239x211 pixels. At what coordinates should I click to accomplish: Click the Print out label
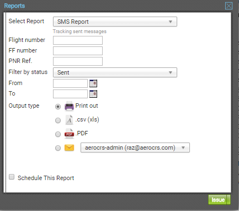(87, 106)
